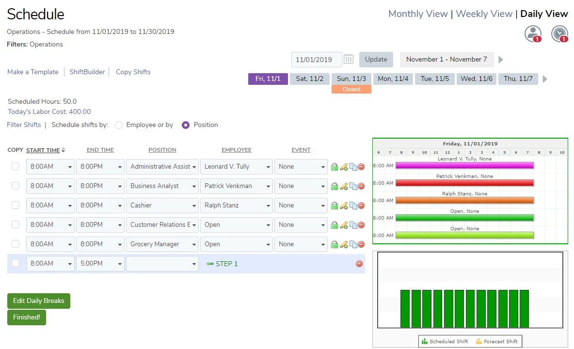Click Edit Daily Breaks button

pyautogui.click(x=38, y=301)
